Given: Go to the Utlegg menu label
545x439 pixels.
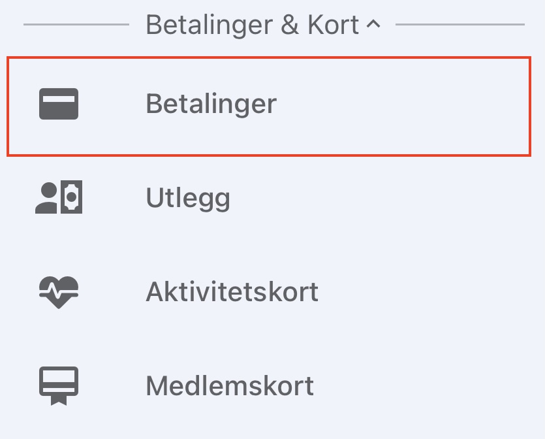Looking at the screenshot, I should pos(188,198).
